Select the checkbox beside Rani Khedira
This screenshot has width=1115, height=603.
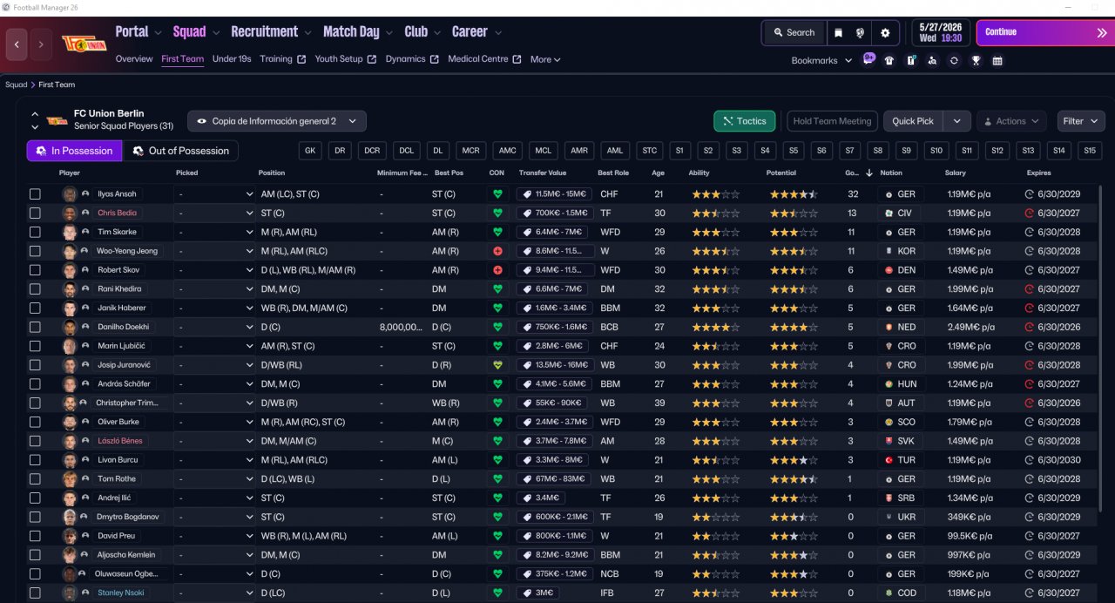pyautogui.click(x=35, y=289)
